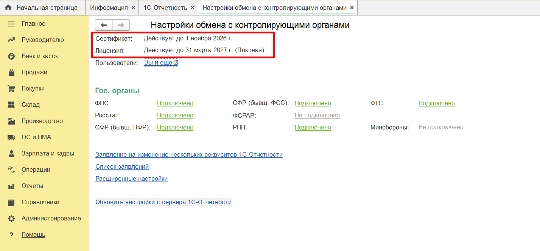The height and width of the screenshot is (251, 540).
Task: Click Обновить настройки с сервера 1С-Отчетности
Action: (x=163, y=202)
